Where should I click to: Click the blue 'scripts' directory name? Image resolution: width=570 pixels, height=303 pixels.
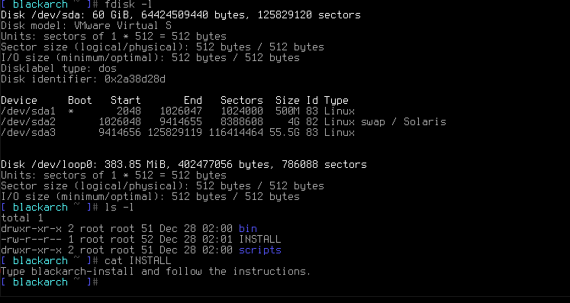pyautogui.click(x=260, y=250)
